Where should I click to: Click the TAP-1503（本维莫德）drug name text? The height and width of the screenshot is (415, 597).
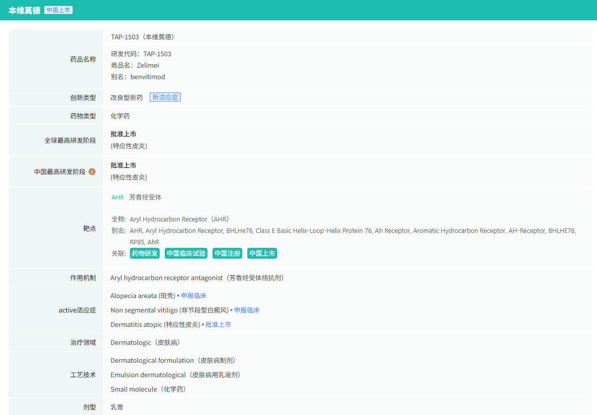142,37
